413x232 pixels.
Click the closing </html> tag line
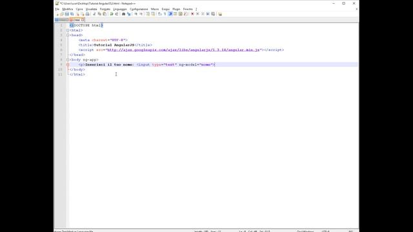pyautogui.click(x=77, y=75)
